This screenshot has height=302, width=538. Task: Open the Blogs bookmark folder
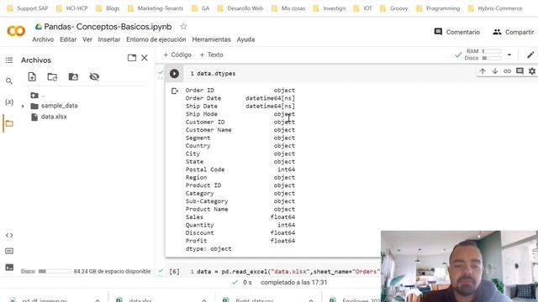click(x=108, y=8)
